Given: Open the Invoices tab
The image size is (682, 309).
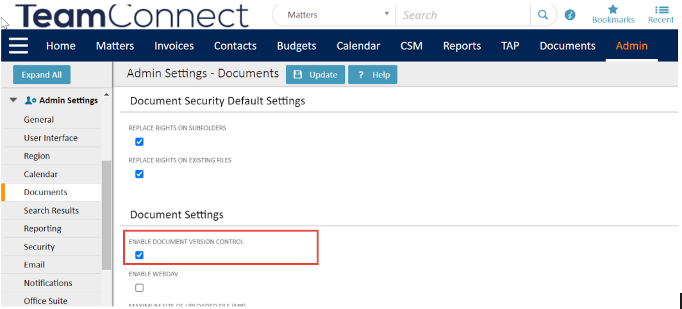Looking at the screenshot, I should (x=174, y=46).
